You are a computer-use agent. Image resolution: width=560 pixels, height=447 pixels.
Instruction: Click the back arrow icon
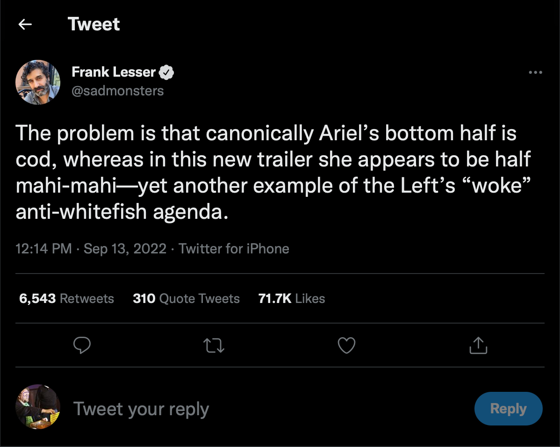(x=25, y=24)
